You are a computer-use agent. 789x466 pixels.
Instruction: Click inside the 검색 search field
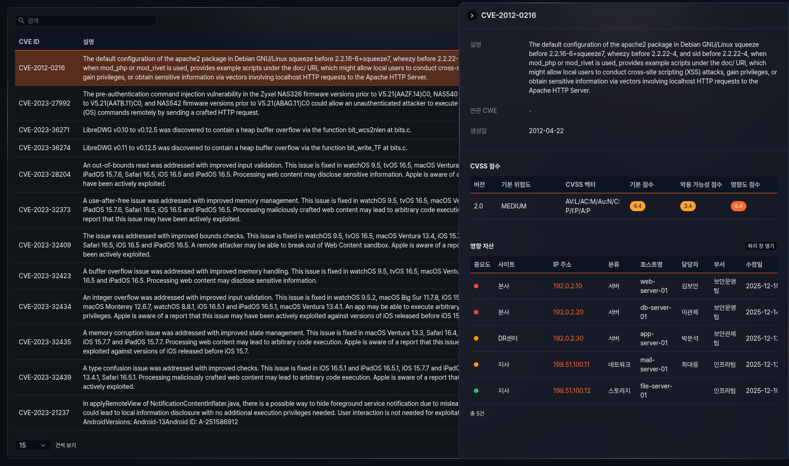point(89,21)
